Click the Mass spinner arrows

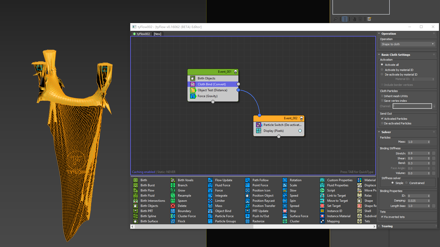(x=429, y=142)
